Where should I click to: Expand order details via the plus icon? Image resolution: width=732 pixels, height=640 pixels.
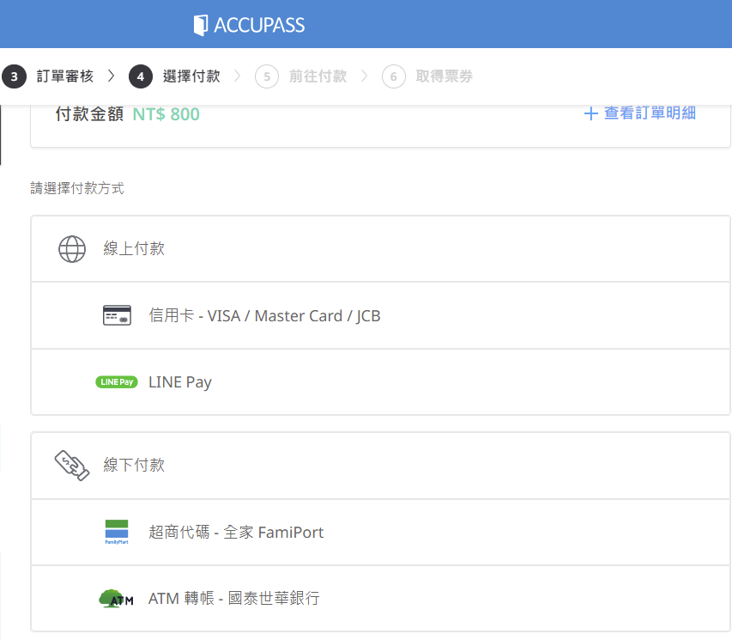[590, 113]
